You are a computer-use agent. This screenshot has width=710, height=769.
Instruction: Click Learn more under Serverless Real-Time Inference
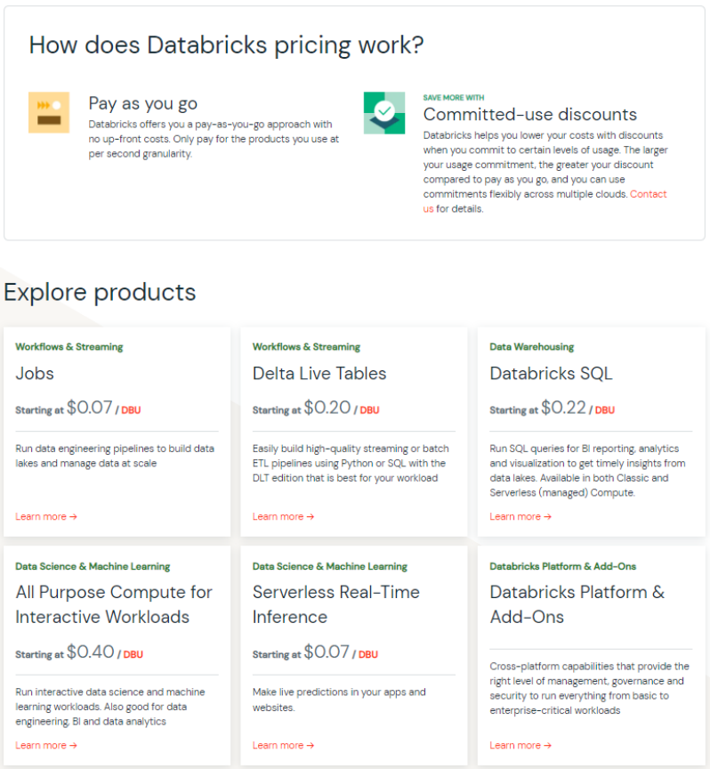pyautogui.click(x=284, y=745)
